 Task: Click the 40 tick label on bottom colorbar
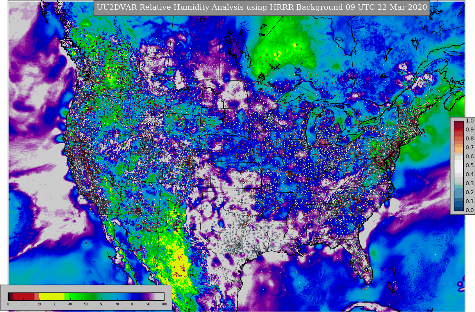click(70, 304)
